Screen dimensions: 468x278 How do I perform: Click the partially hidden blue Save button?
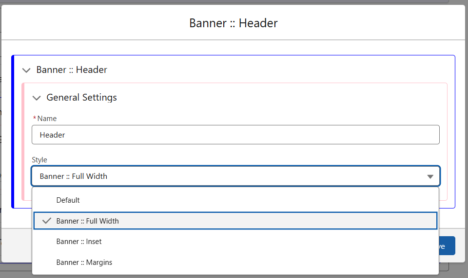click(x=447, y=246)
